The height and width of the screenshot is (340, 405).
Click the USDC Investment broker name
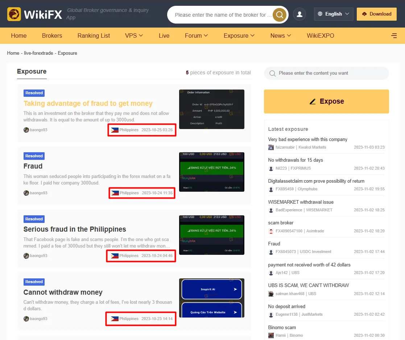coord(315,252)
